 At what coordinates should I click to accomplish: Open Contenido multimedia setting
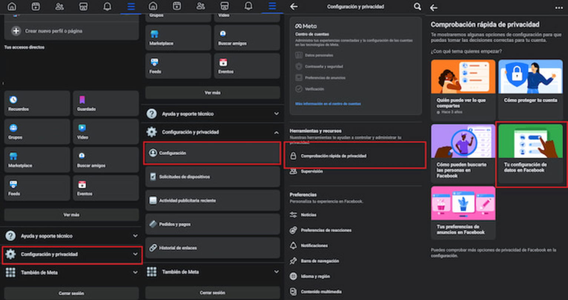coord(316,292)
